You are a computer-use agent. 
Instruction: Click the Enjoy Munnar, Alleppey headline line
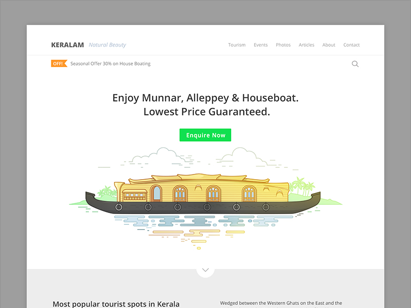coord(206,98)
